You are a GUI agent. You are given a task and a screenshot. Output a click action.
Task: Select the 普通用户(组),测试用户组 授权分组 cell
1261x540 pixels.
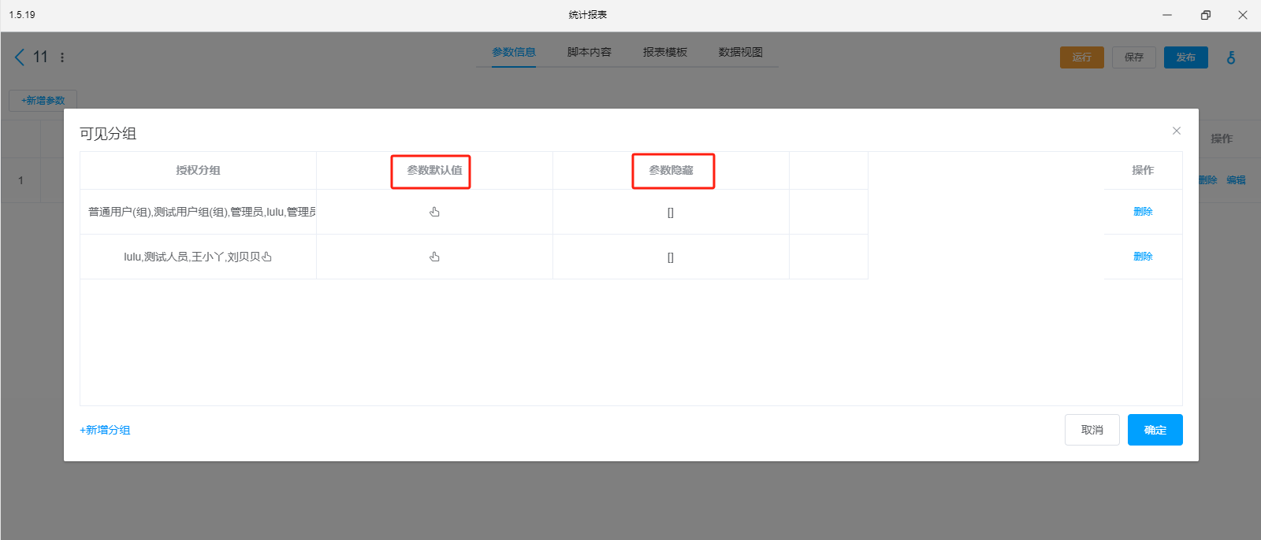tap(198, 212)
